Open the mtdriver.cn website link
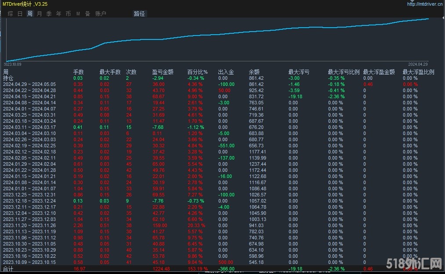This screenshot has height=274, width=445. tap(424, 4)
